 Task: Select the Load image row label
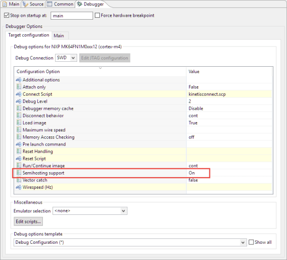[x=34, y=123]
